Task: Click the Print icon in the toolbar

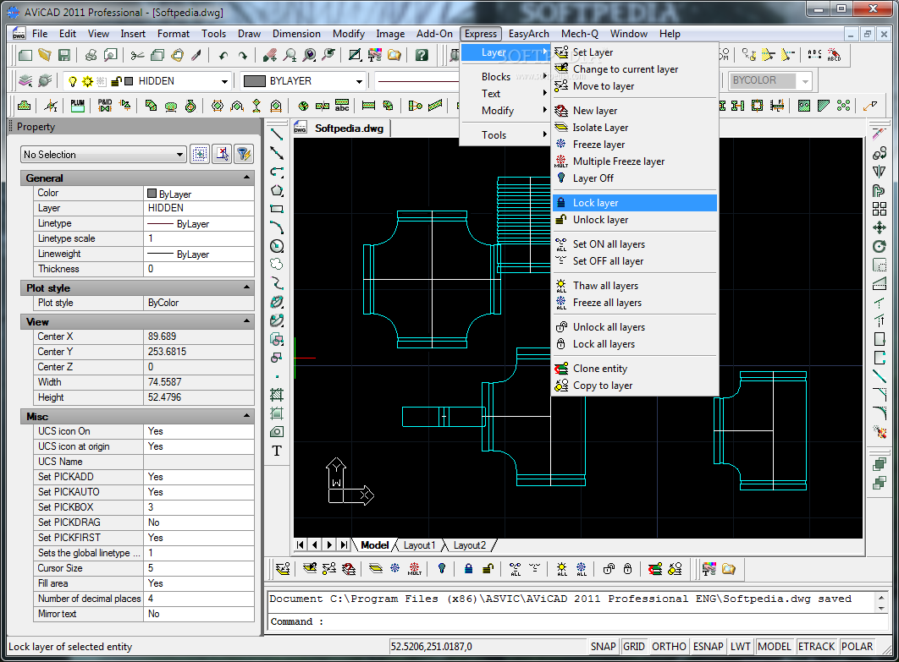Action: point(91,56)
